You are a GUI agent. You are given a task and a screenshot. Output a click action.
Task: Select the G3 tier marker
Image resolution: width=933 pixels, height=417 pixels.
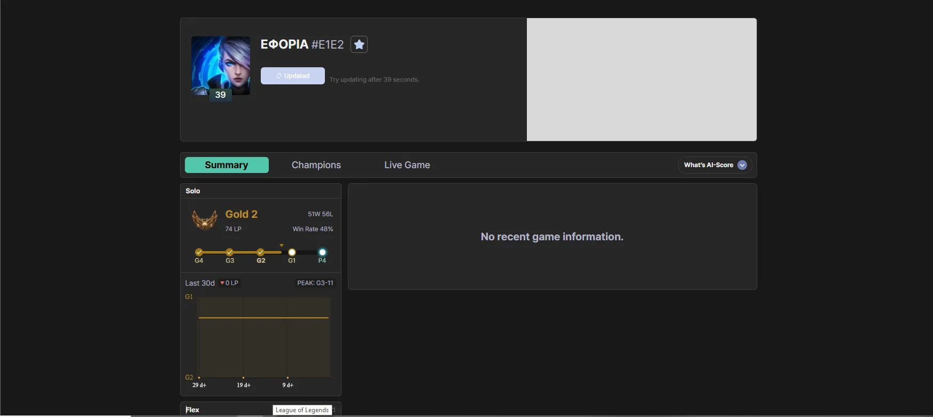[229, 252]
